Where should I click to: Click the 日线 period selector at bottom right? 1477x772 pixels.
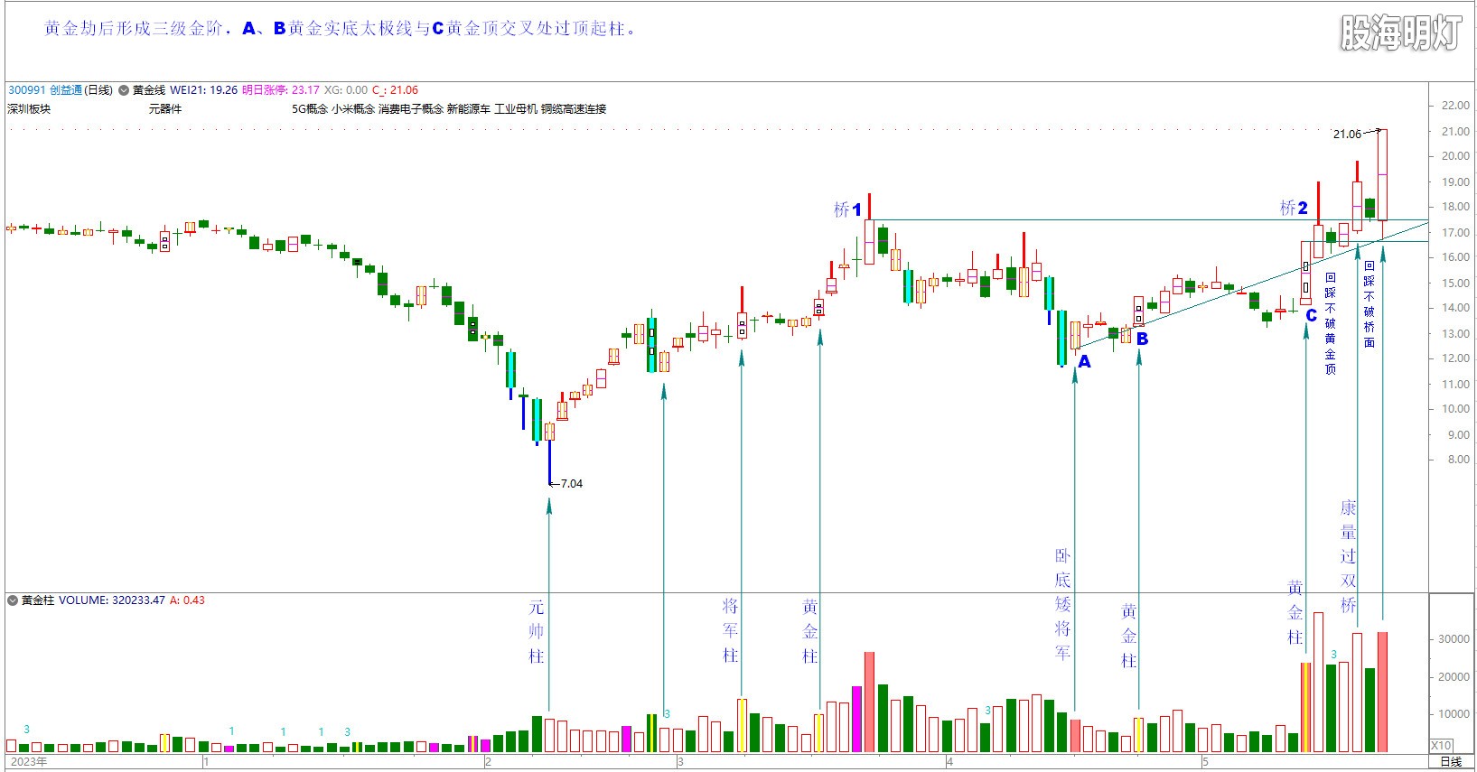1451,762
